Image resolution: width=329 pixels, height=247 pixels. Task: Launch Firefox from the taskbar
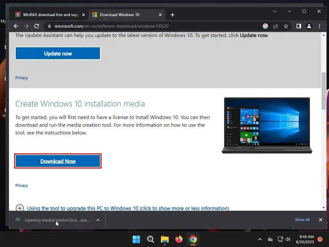click(179, 239)
